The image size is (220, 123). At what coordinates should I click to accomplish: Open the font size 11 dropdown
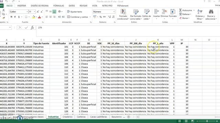(34, 12)
